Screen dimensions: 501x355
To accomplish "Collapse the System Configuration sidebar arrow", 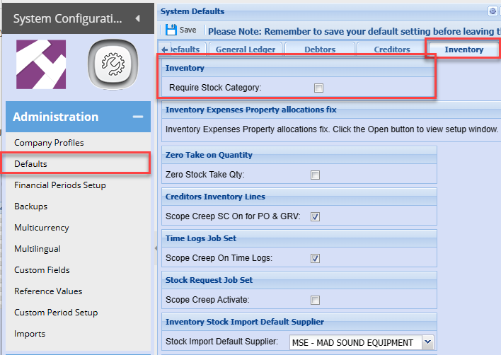I will (138, 18).
